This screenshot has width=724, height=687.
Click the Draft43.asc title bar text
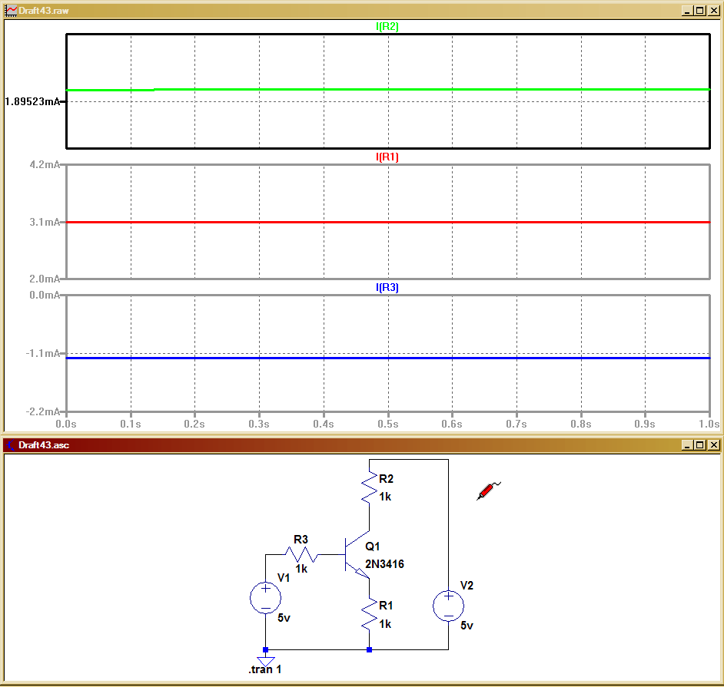click(44, 445)
